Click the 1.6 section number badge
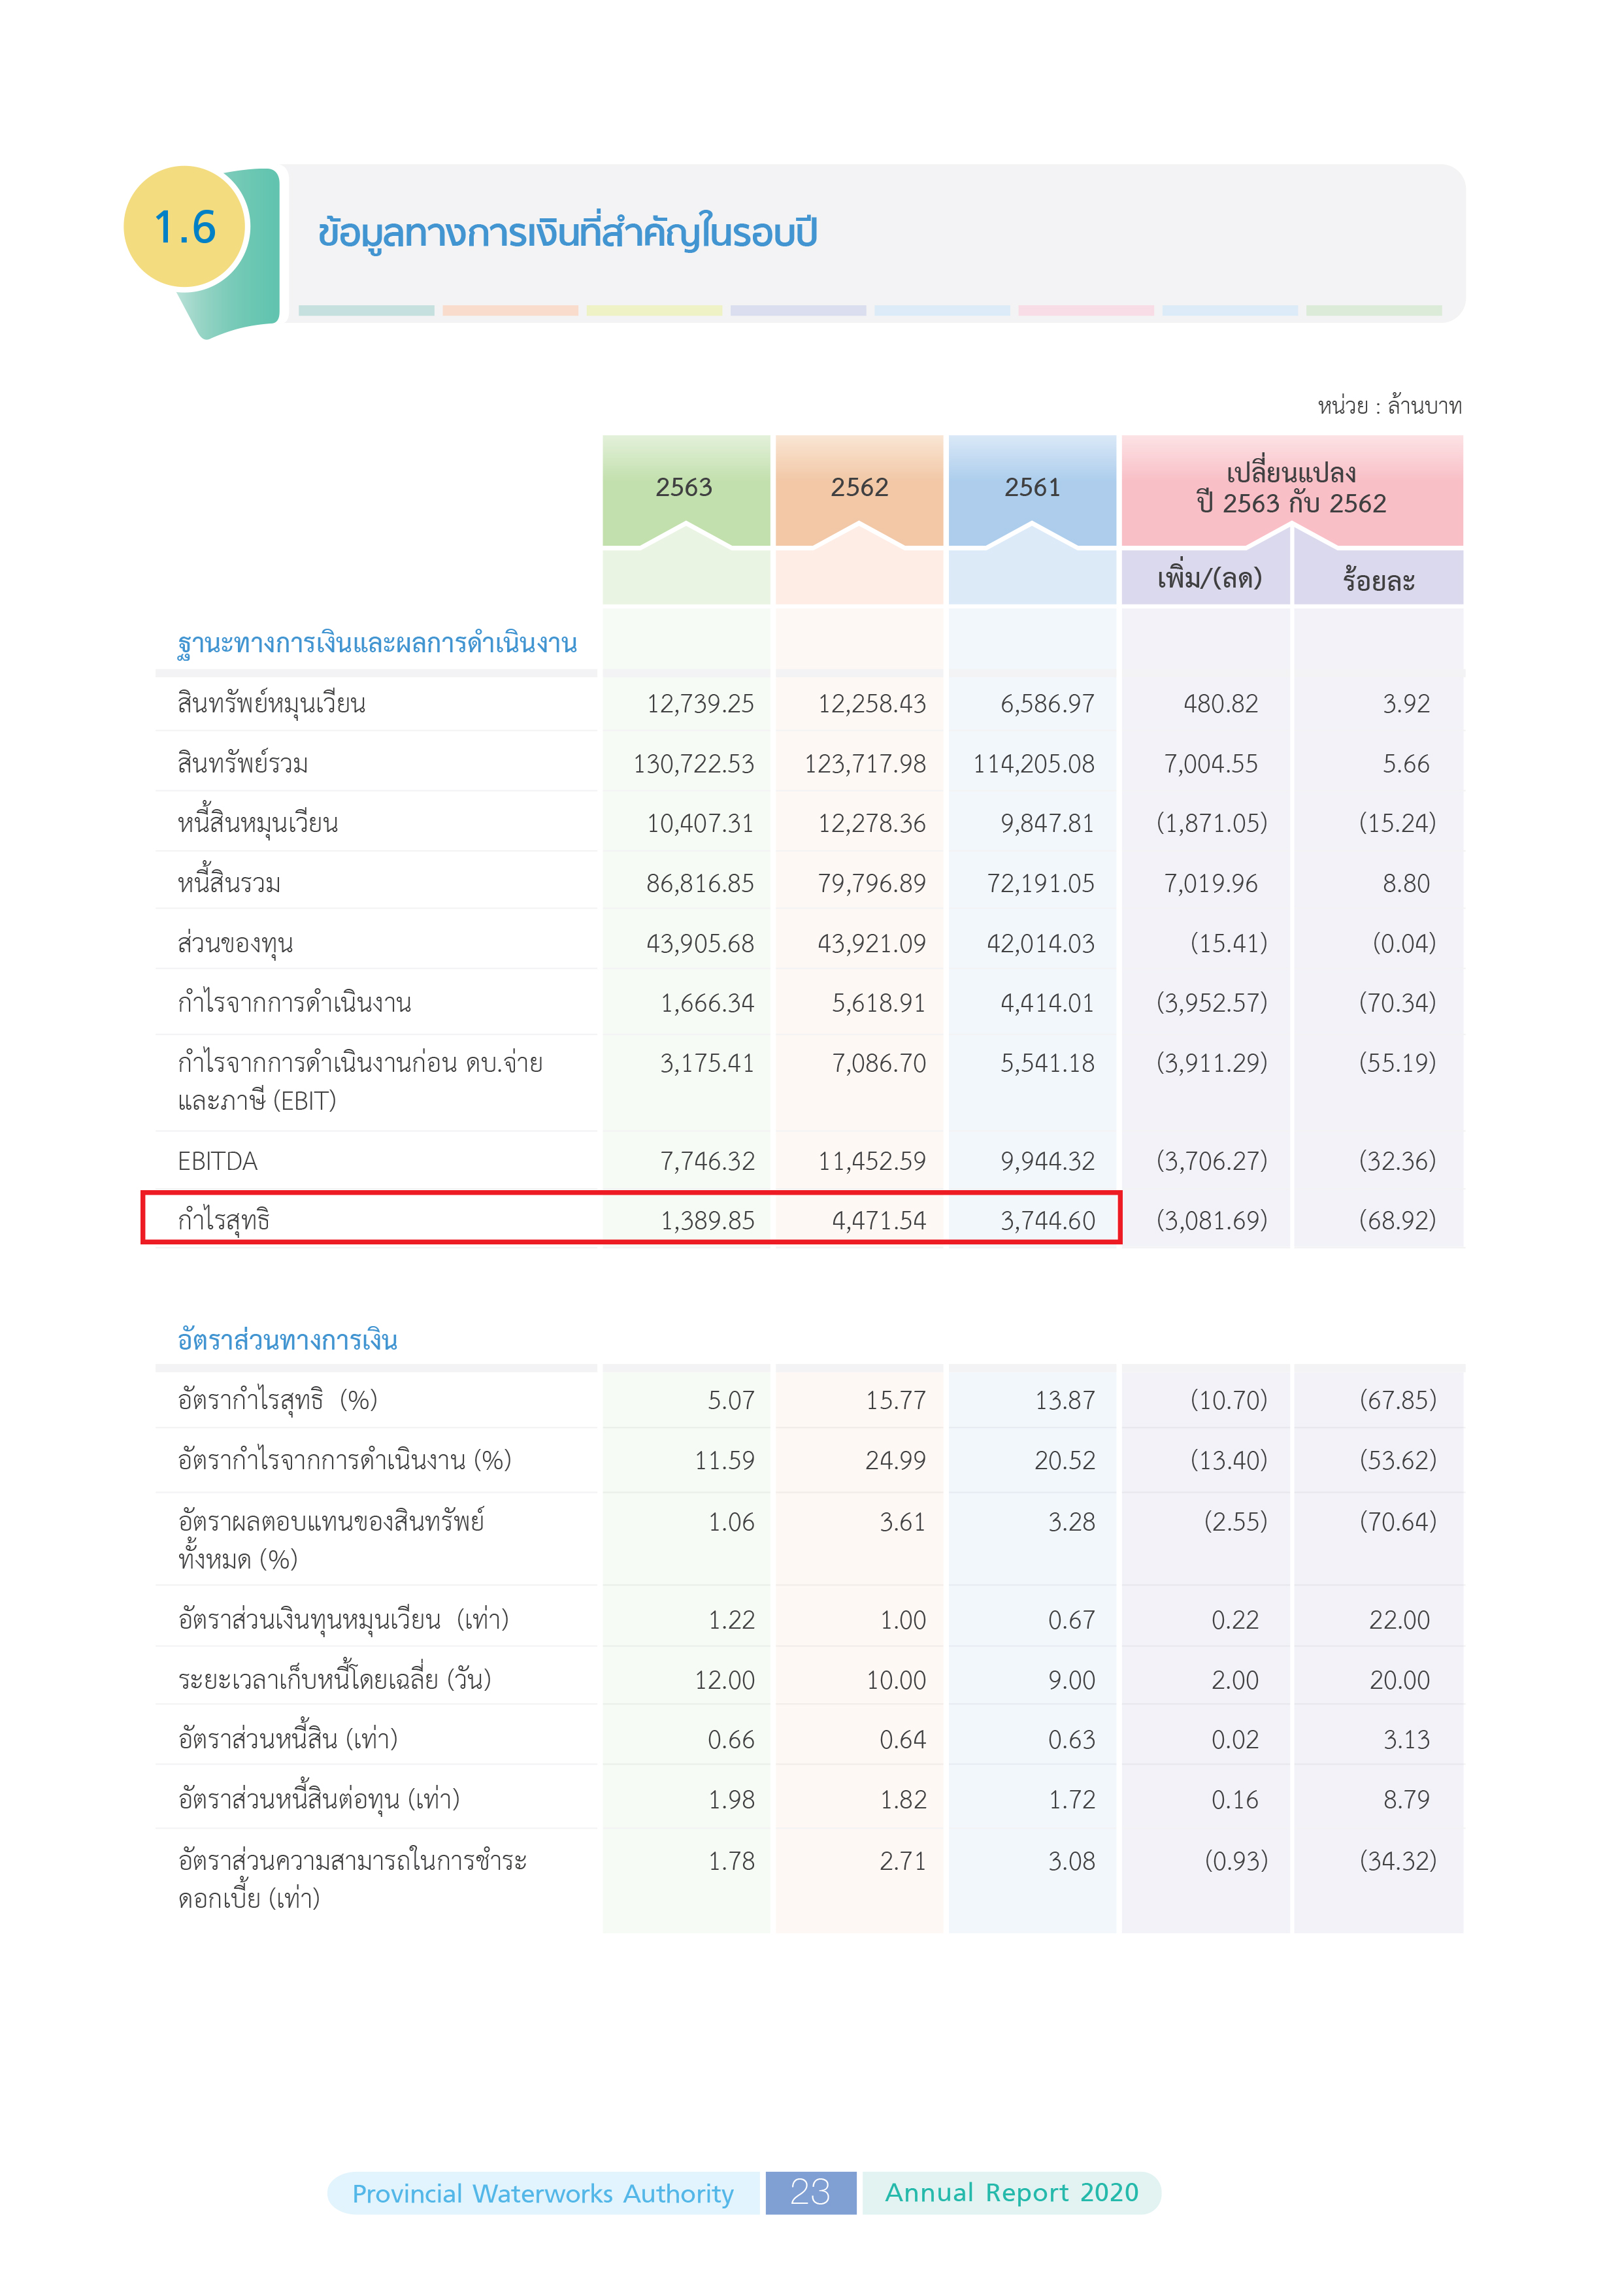The width and height of the screenshot is (1622, 2296). [x=185, y=228]
